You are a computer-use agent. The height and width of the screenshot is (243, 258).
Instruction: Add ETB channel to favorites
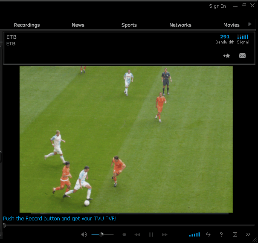pos(226,56)
